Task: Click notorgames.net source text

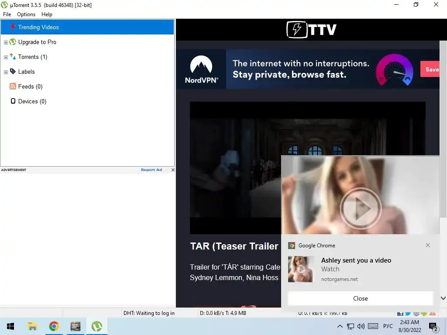Action: (339, 279)
